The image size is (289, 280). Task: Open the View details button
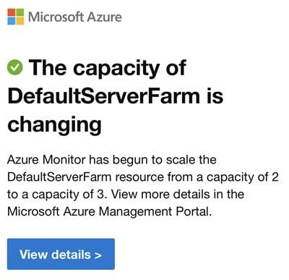click(x=61, y=254)
